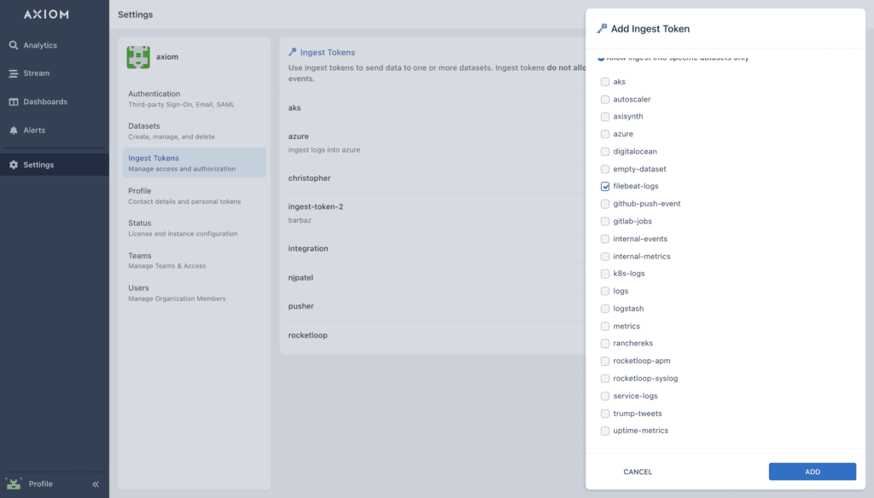Go to Datasets settings
The image size is (874, 498).
pos(194,131)
